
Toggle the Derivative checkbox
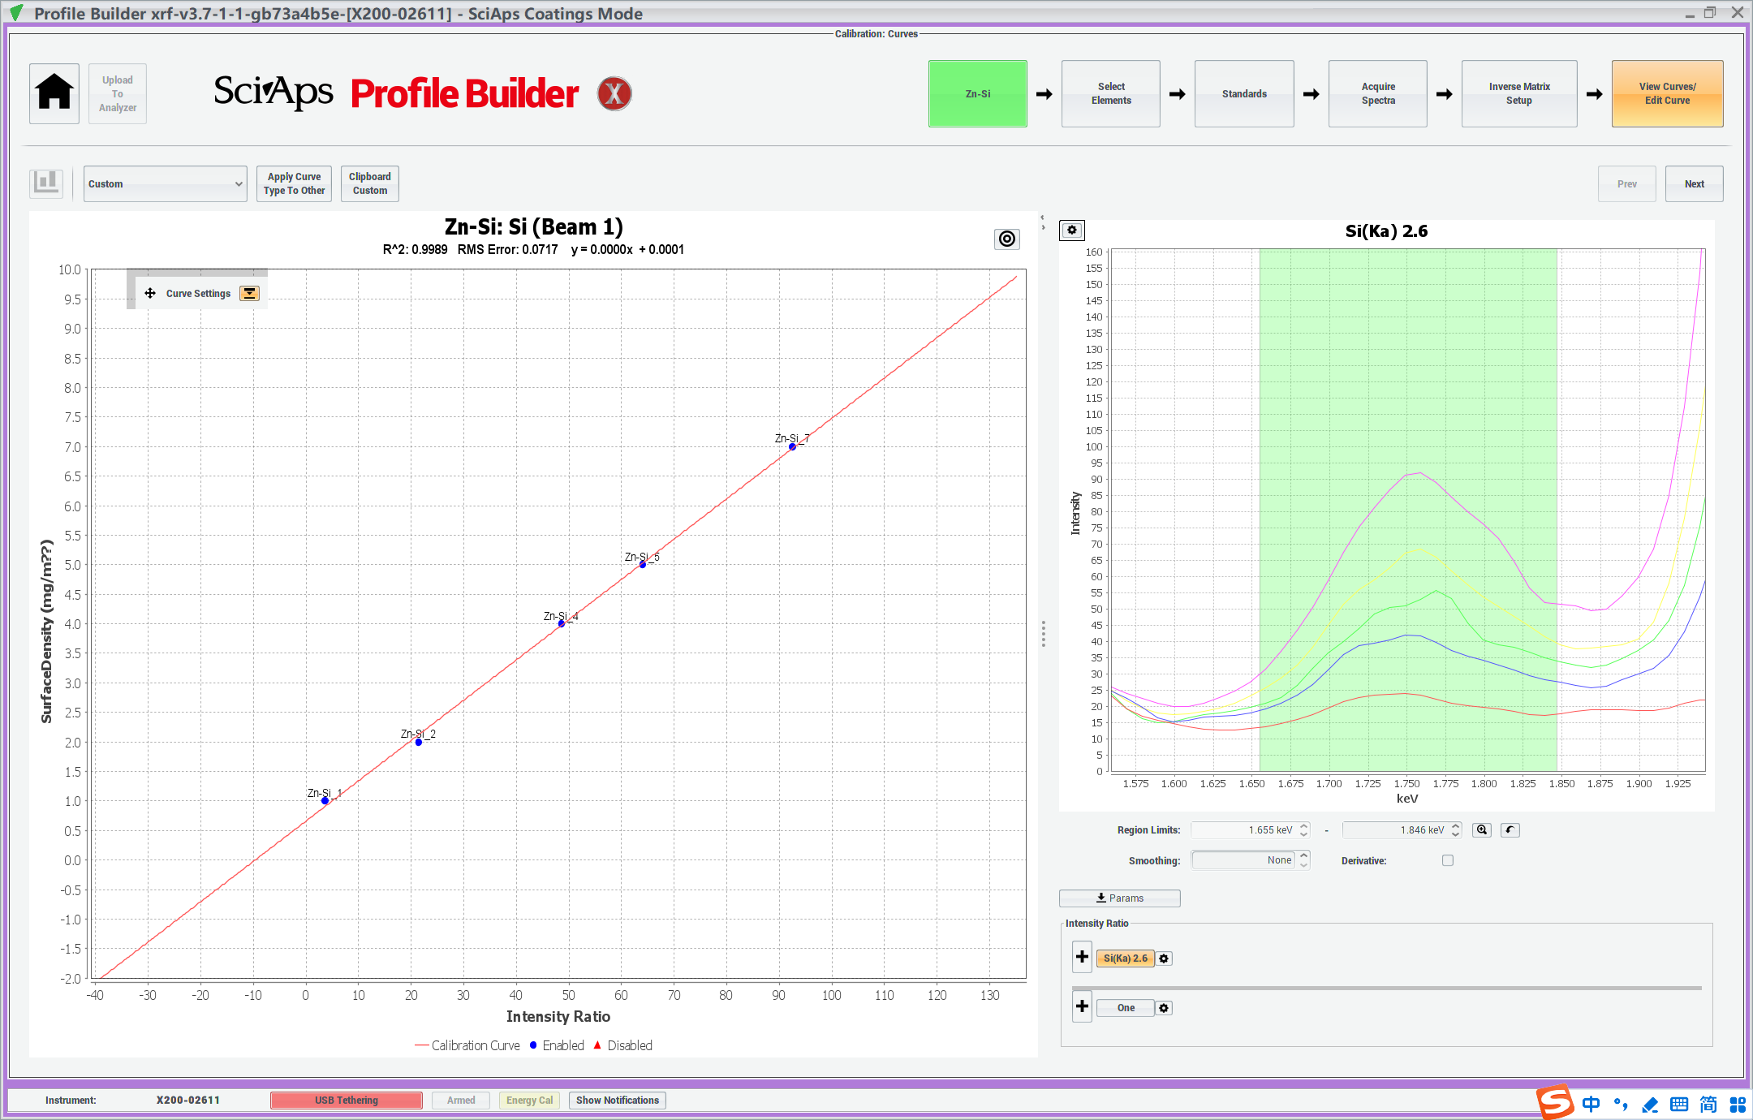[1448, 860]
